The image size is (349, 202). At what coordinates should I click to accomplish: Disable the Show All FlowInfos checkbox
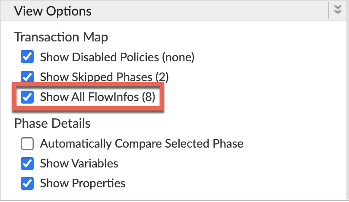pos(27,97)
